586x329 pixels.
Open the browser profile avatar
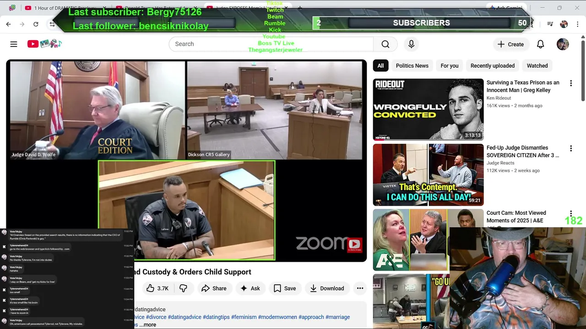(x=564, y=24)
